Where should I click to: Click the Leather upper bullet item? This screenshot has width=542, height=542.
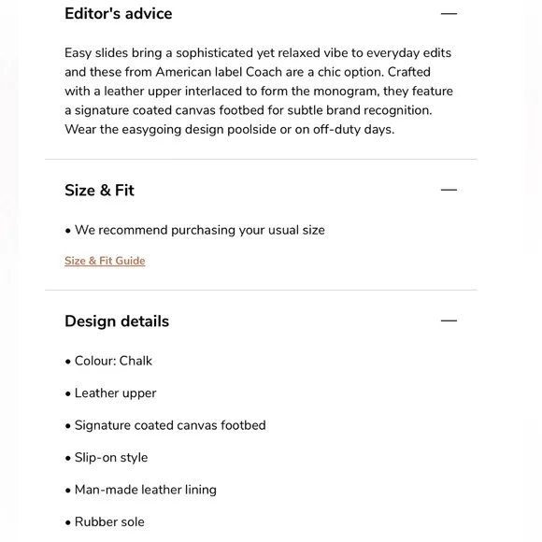pos(110,393)
